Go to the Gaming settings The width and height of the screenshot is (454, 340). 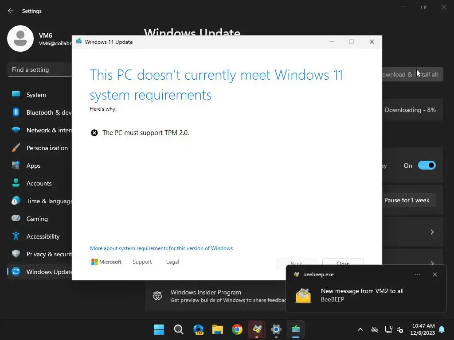pyautogui.click(x=39, y=219)
